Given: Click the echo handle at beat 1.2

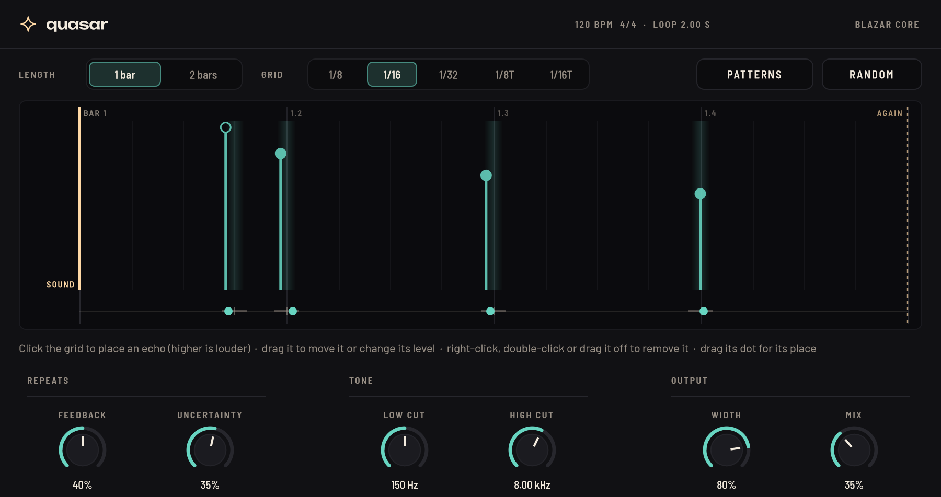Looking at the screenshot, I should click(x=281, y=153).
